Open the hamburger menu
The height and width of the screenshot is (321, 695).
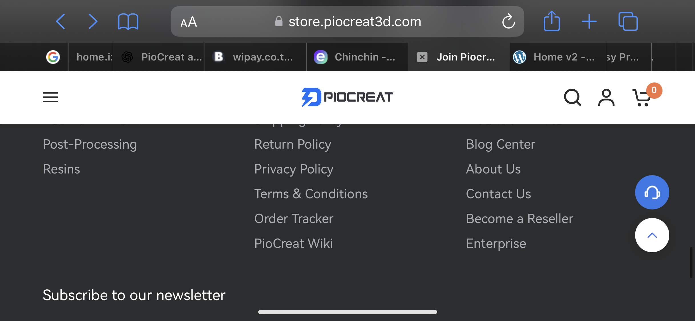pos(50,97)
